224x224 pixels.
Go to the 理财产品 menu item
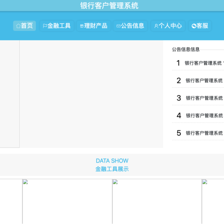click(94, 26)
